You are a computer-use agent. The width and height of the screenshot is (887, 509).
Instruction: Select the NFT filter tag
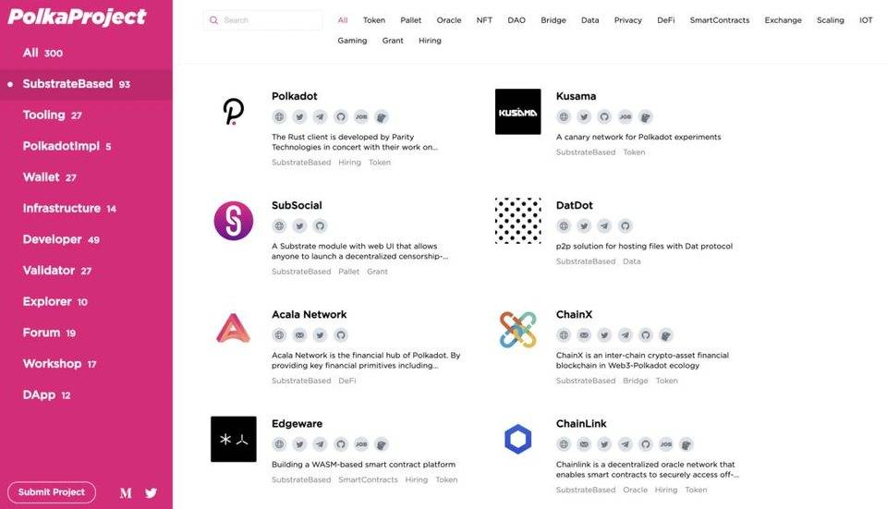coord(484,20)
